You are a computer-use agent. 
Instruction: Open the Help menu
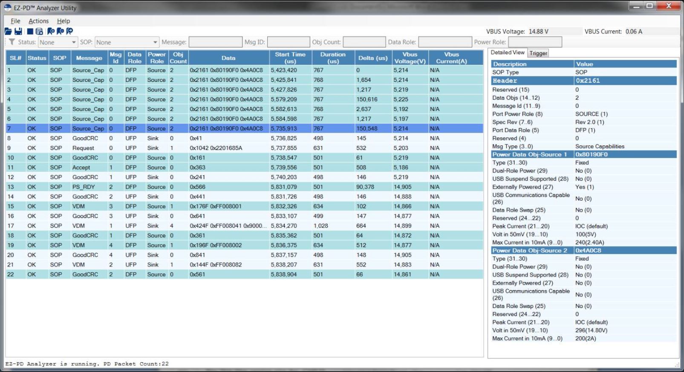pos(63,21)
